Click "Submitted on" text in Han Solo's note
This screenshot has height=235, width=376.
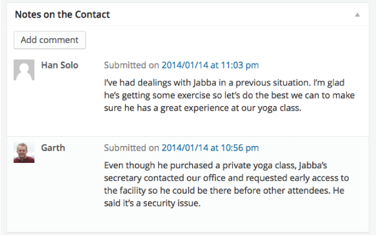[x=132, y=65]
